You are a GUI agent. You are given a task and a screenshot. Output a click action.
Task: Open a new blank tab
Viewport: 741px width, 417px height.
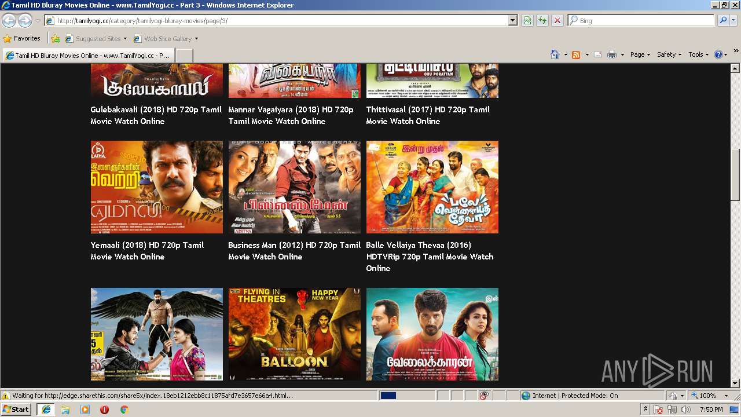[184, 56]
